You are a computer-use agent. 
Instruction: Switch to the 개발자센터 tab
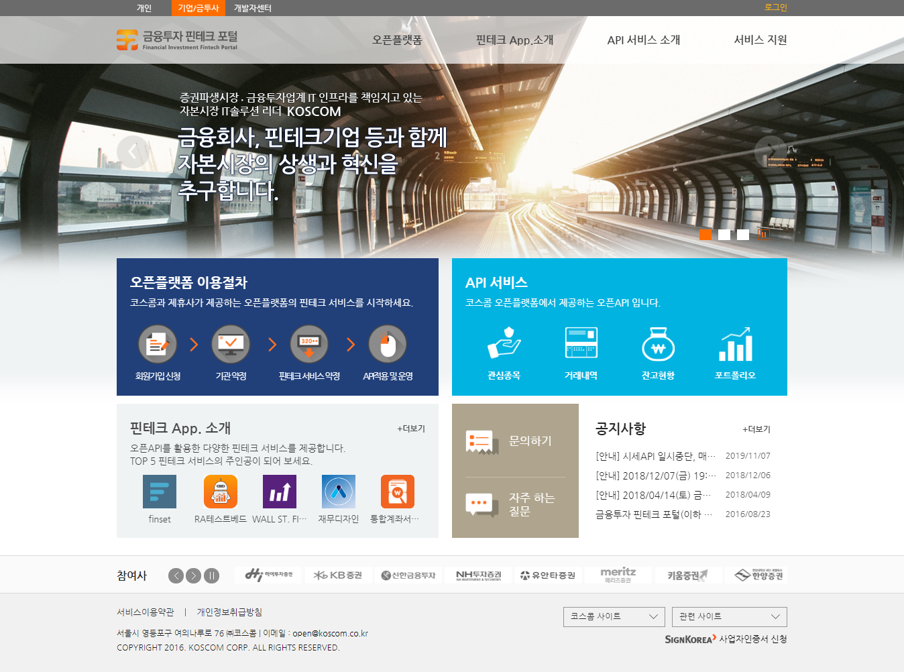(253, 8)
